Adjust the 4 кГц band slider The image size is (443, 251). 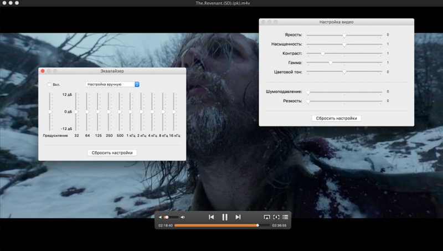152,112
